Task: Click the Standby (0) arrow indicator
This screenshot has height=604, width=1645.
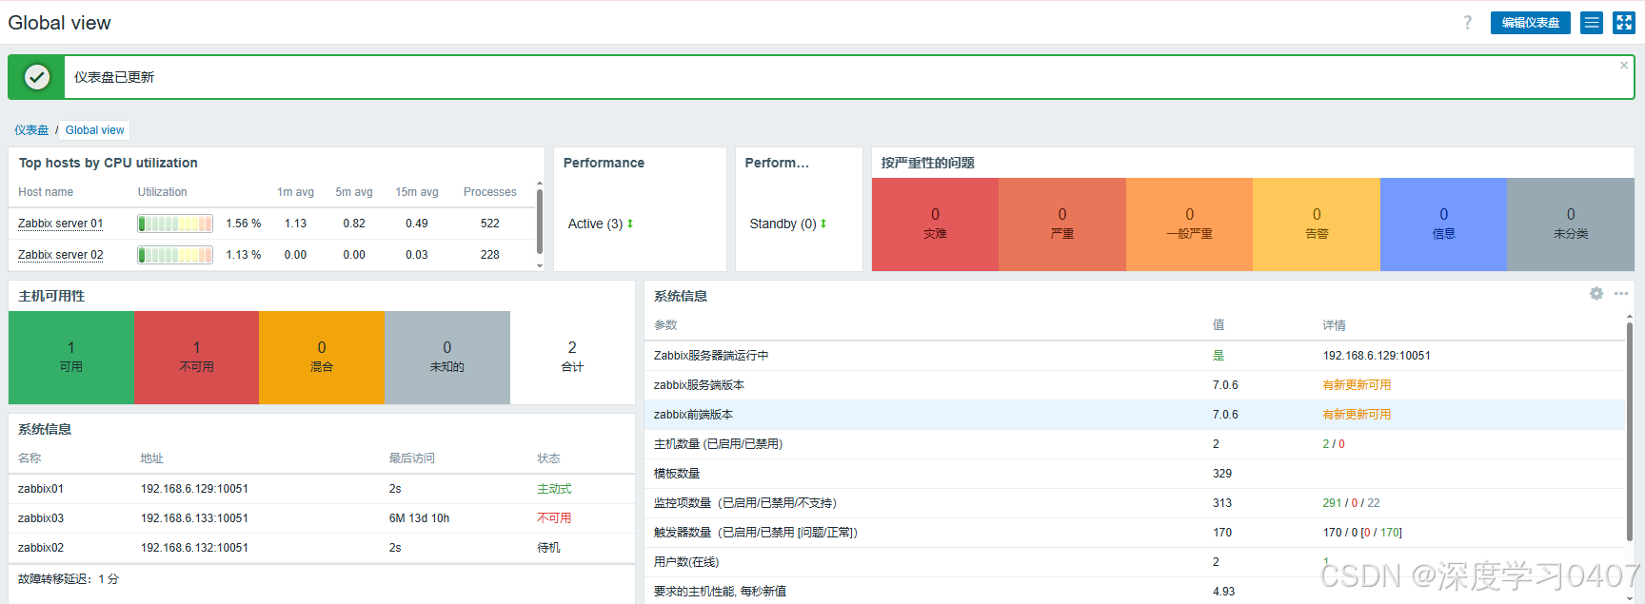Action: 823,224
